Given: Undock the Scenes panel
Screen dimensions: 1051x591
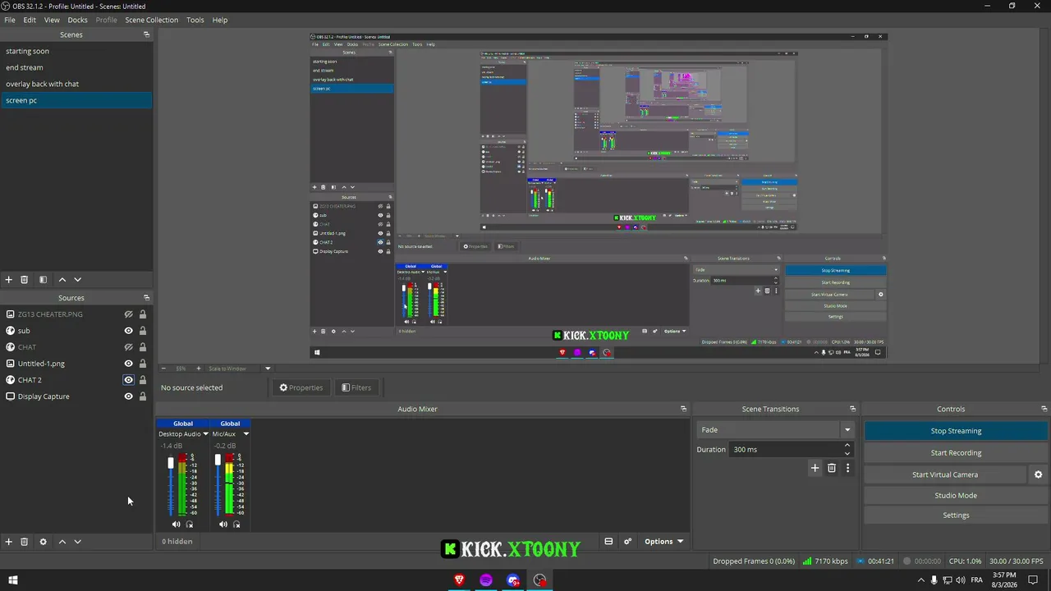Looking at the screenshot, I should coord(146,34).
